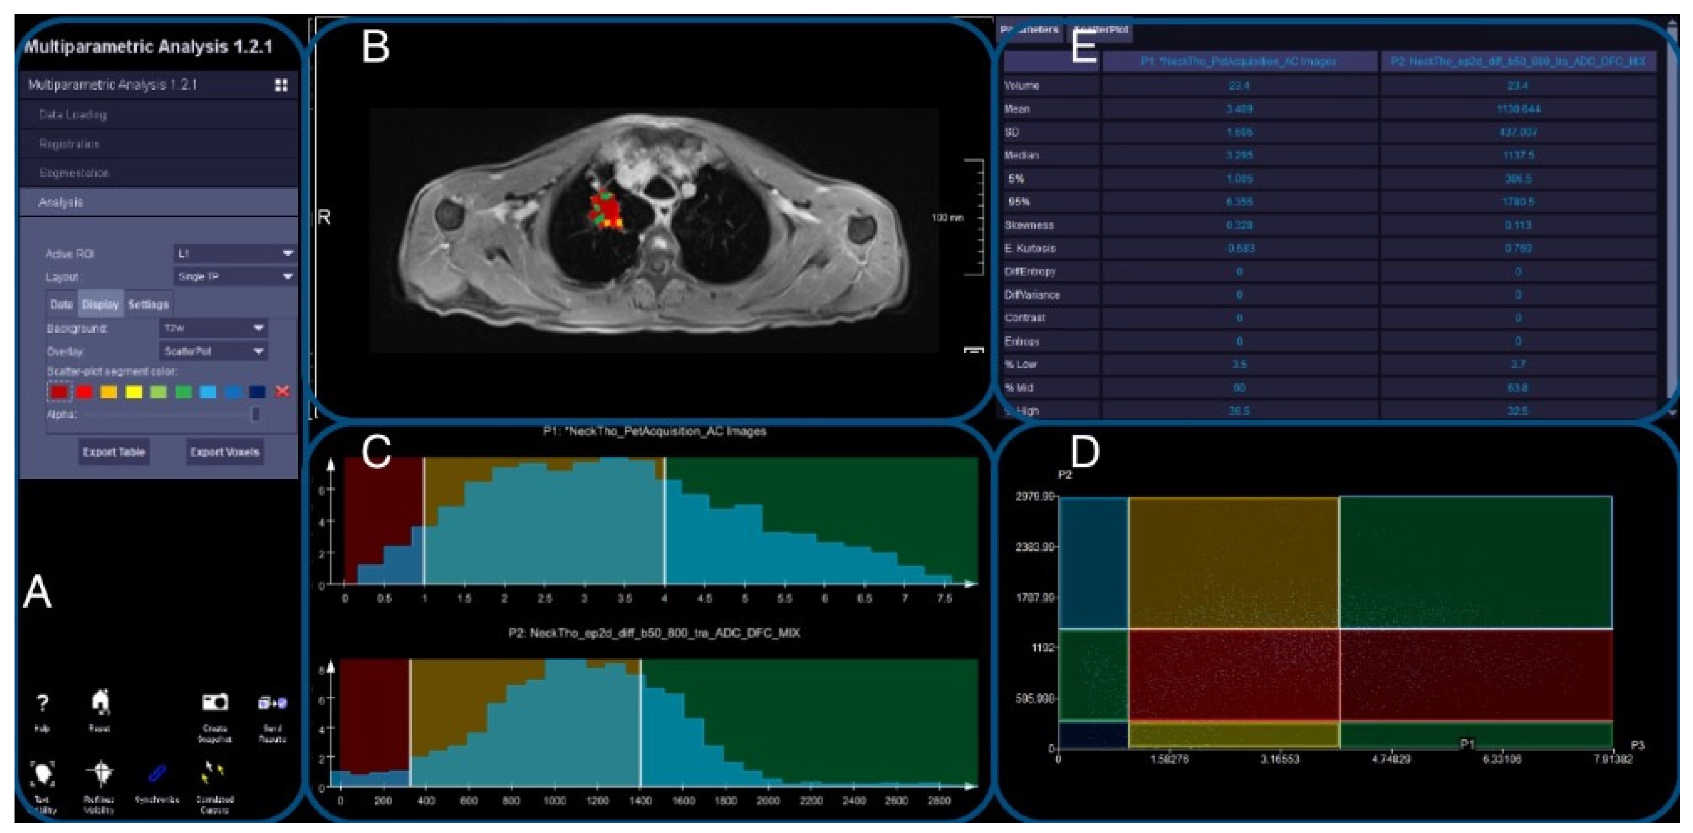Click the P2 NeckTho_ep2d_diff ADC column header
The height and width of the screenshot is (833, 1693).
(1517, 62)
